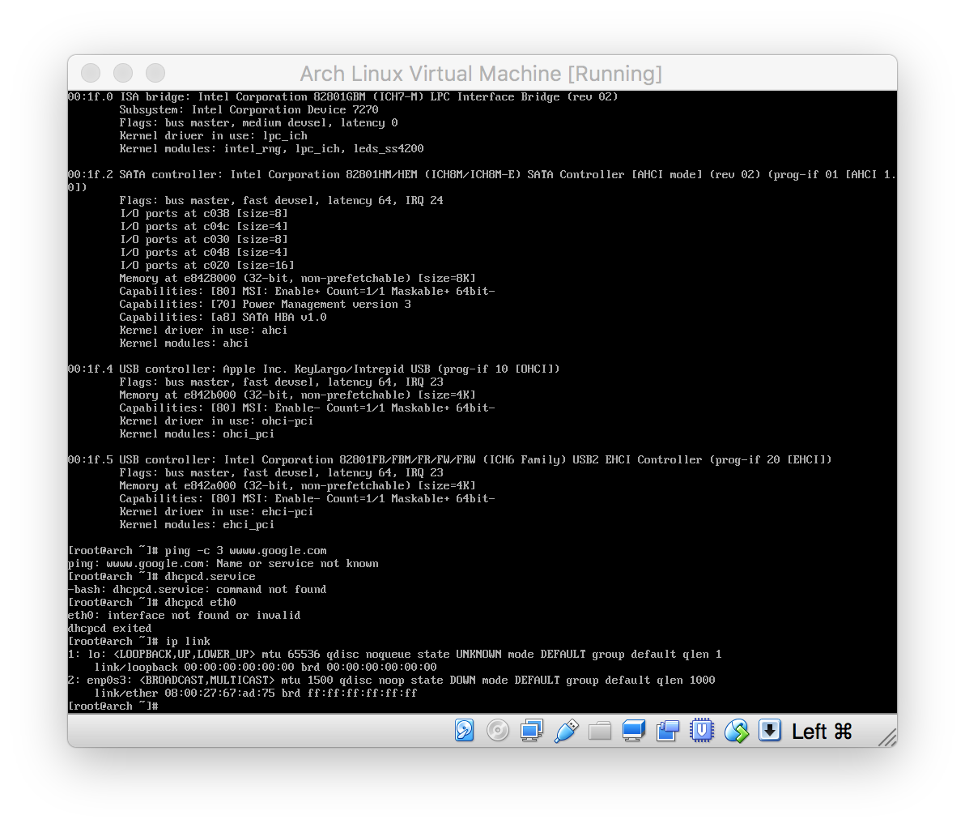Click 'Capabilities: [a8] SATA HBA v1.0' line

pyautogui.click(x=223, y=318)
